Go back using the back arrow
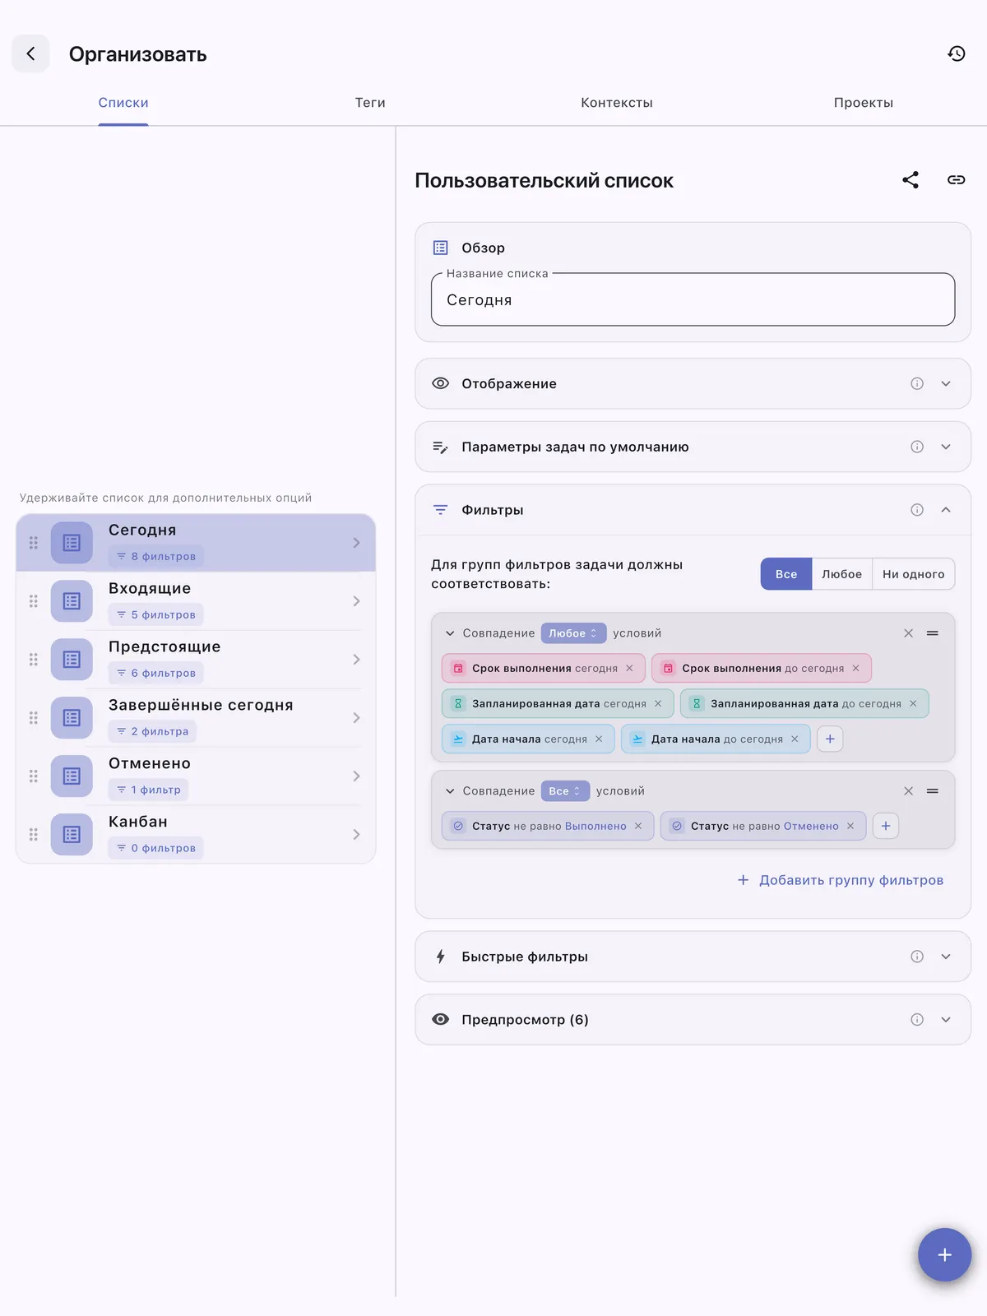This screenshot has height=1316, width=987. [x=30, y=54]
